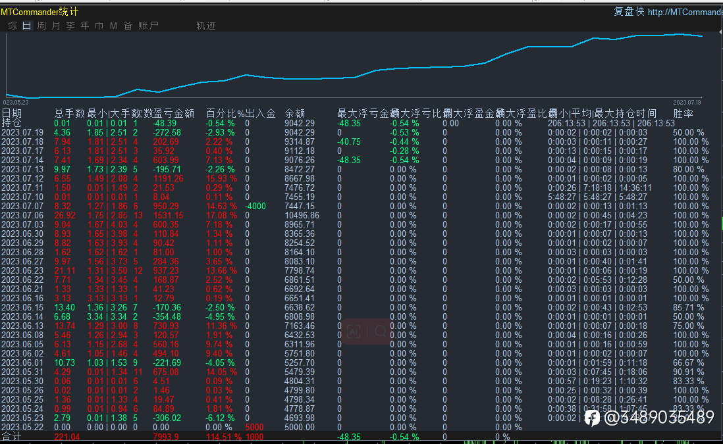The height and width of the screenshot is (444, 723).
Task: Select the 2023.06.14 date row
Action: 22,317
